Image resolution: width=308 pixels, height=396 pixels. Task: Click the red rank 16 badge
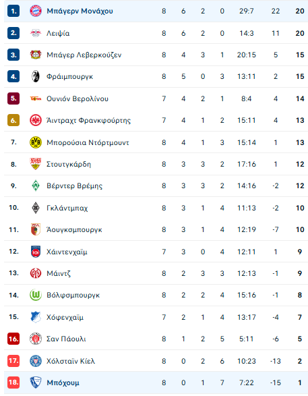13,339
